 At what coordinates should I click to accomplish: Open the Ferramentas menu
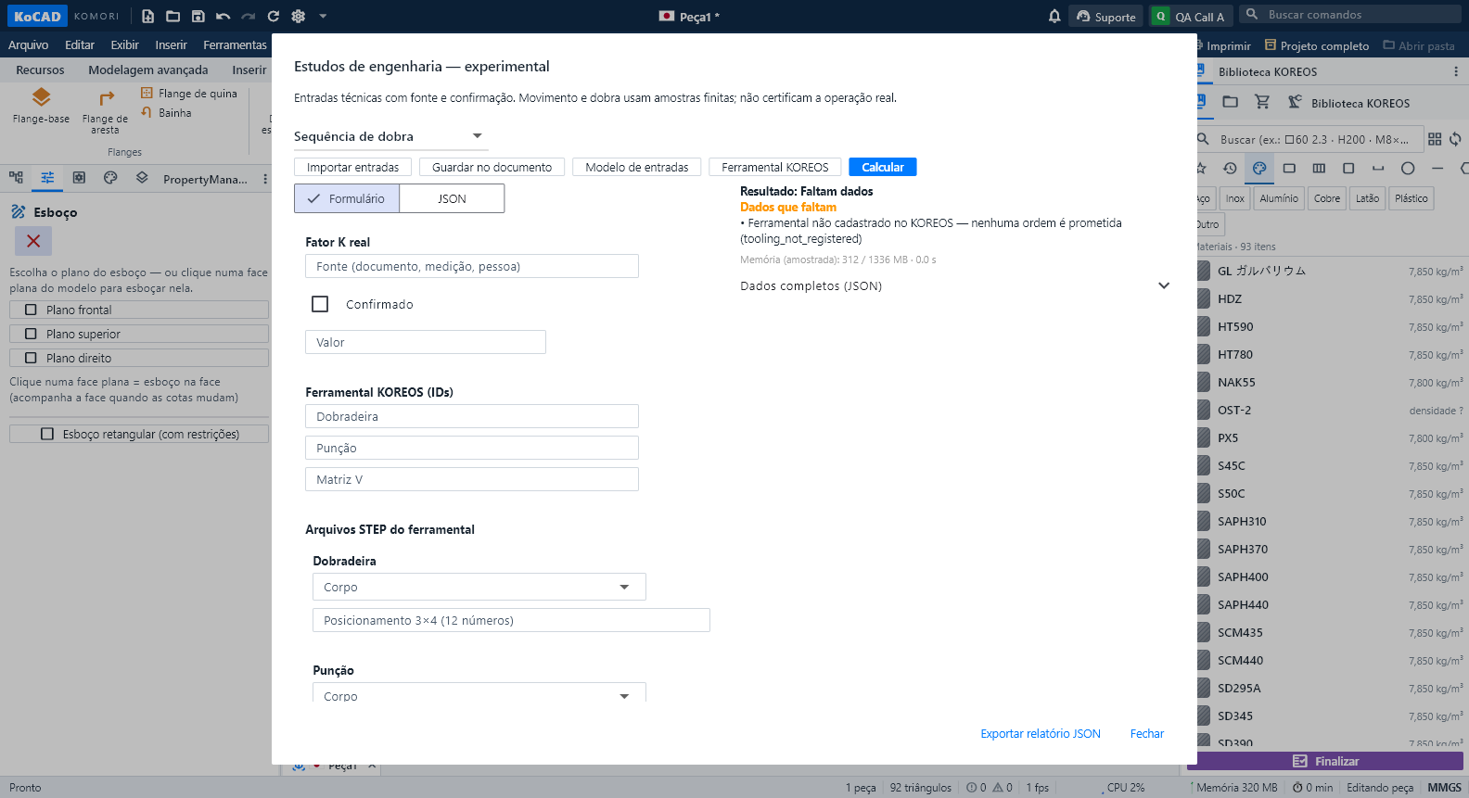(235, 44)
